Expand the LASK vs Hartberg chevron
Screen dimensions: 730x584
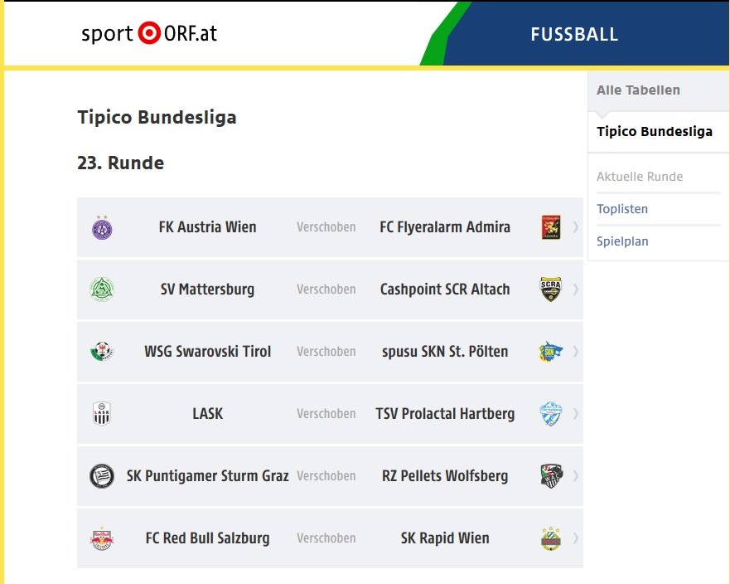576,414
